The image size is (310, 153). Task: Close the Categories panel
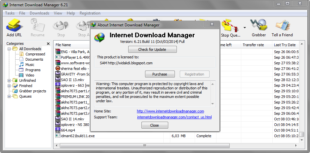point(48,44)
